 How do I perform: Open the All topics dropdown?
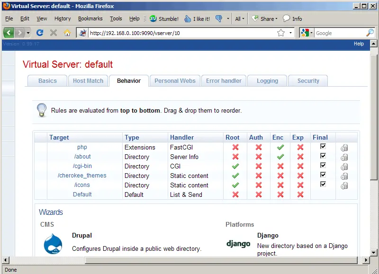(240, 18)
